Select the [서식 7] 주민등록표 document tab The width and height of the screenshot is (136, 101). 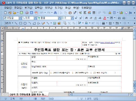(x=28, y=94)
